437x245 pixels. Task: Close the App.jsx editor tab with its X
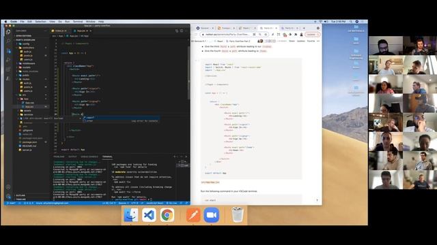click(x=90, y=31)
